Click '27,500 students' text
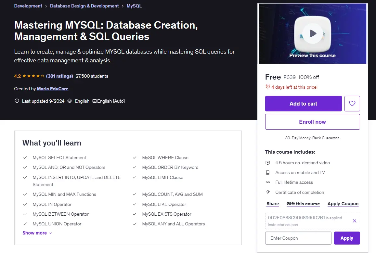 coord(92,76)
